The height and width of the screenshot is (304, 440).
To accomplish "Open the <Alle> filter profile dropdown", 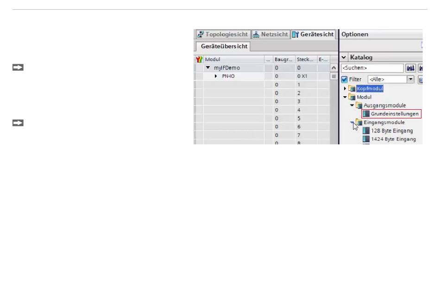I will click(x=410, y=80).
